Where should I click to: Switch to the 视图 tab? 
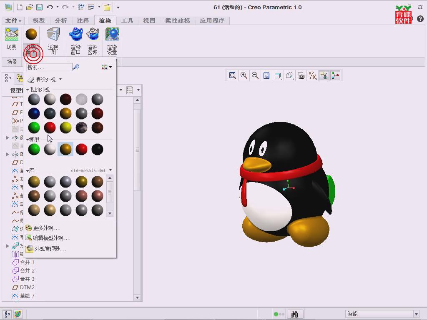point(149,20)
